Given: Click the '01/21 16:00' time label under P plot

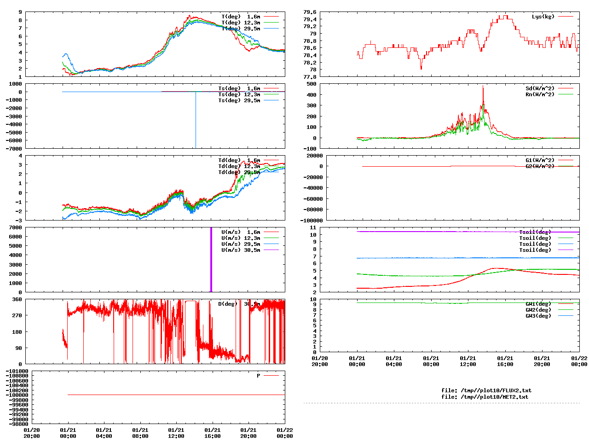Looking at the screenshot, I should [x=213, y=433].
